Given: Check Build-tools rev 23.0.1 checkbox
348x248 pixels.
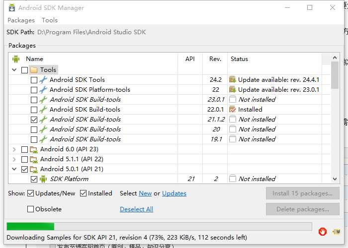Looking at the screenshot, I should [x=34, y=100].
